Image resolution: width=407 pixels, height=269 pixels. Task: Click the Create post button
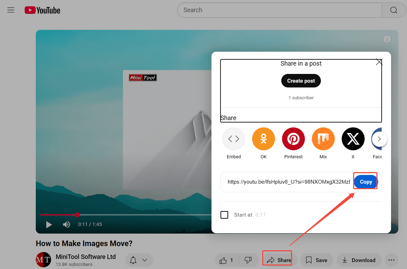(301, 81)
